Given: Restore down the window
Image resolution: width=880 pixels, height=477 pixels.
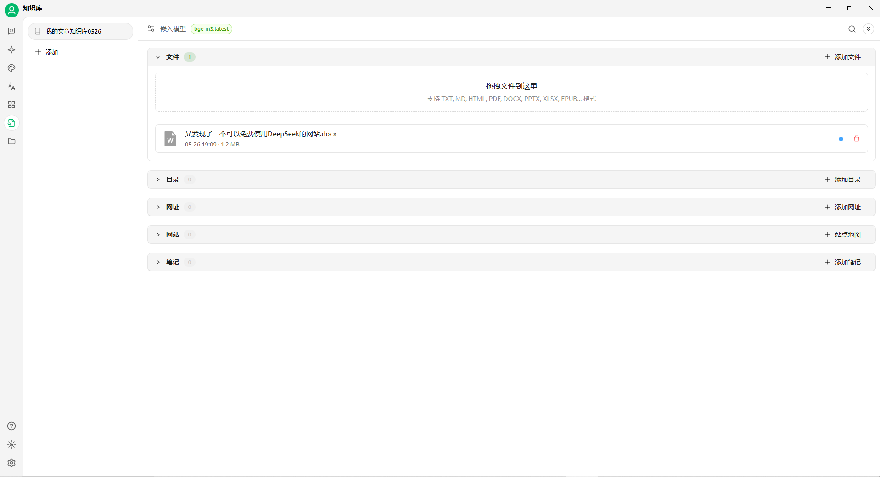Looking at the screenshot, I should [x=850, y=8].
